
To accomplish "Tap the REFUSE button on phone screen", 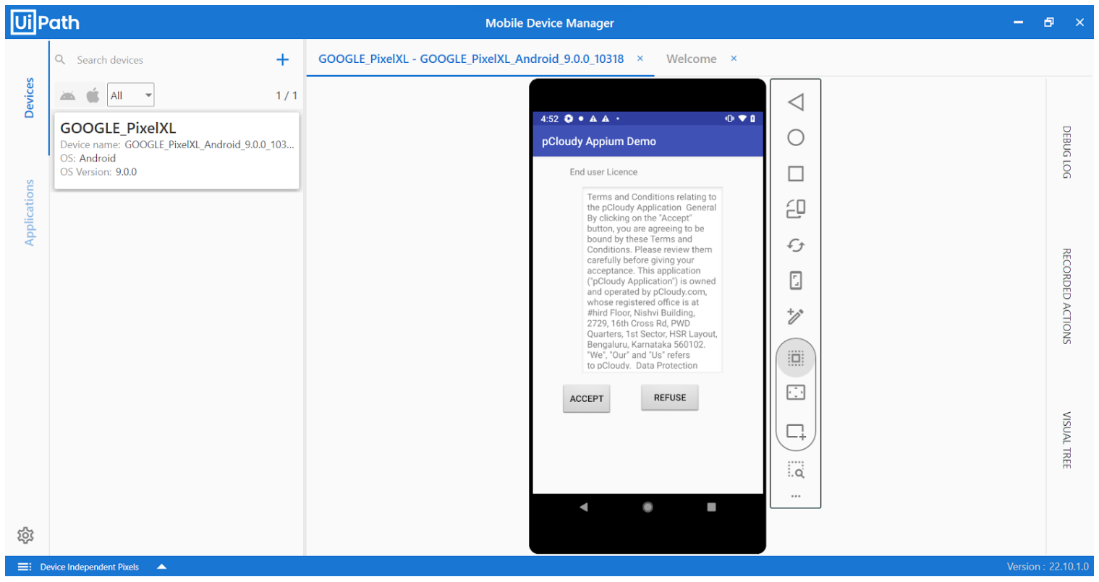I will 669,398.
